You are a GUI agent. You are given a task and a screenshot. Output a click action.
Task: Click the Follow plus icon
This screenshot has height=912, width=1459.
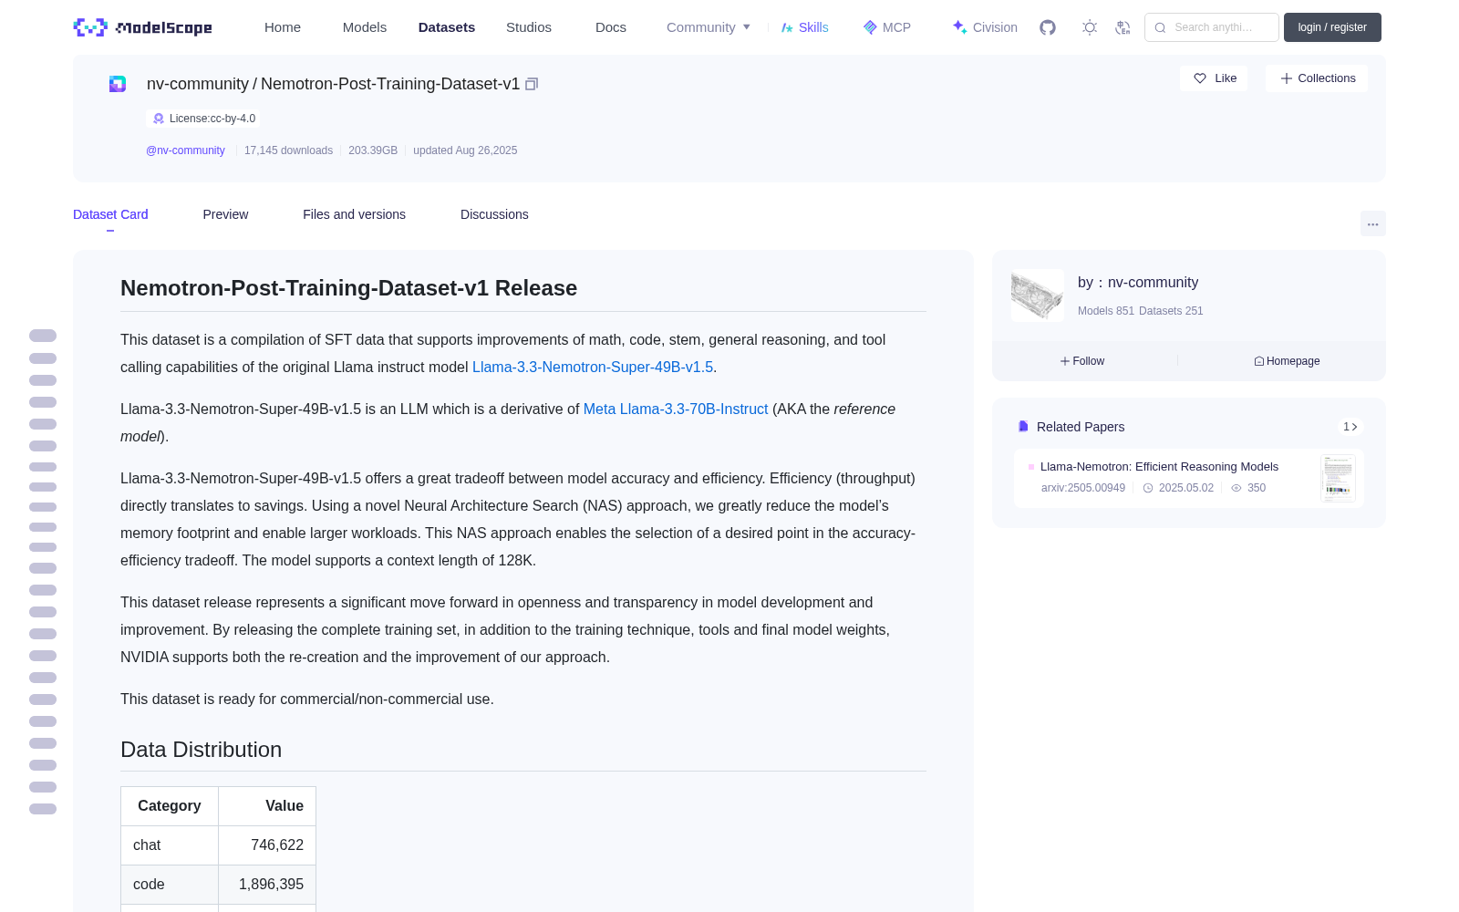(x=1065, y=361)
